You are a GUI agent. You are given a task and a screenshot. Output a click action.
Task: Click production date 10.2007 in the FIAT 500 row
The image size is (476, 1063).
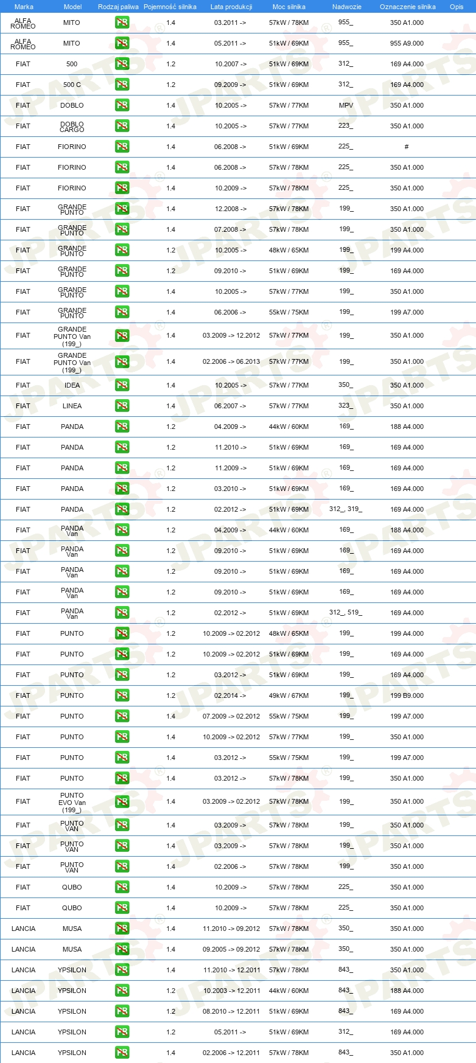click(x=231, y=64)
